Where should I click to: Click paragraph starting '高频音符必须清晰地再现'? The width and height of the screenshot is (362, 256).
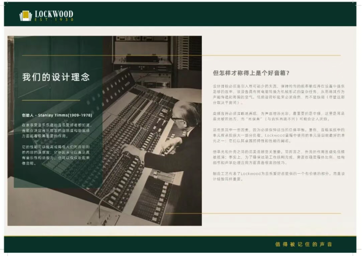click(x=278, y=116)
